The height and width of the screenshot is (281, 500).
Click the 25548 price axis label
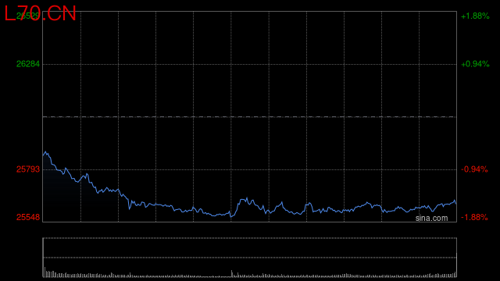[28, 217]
